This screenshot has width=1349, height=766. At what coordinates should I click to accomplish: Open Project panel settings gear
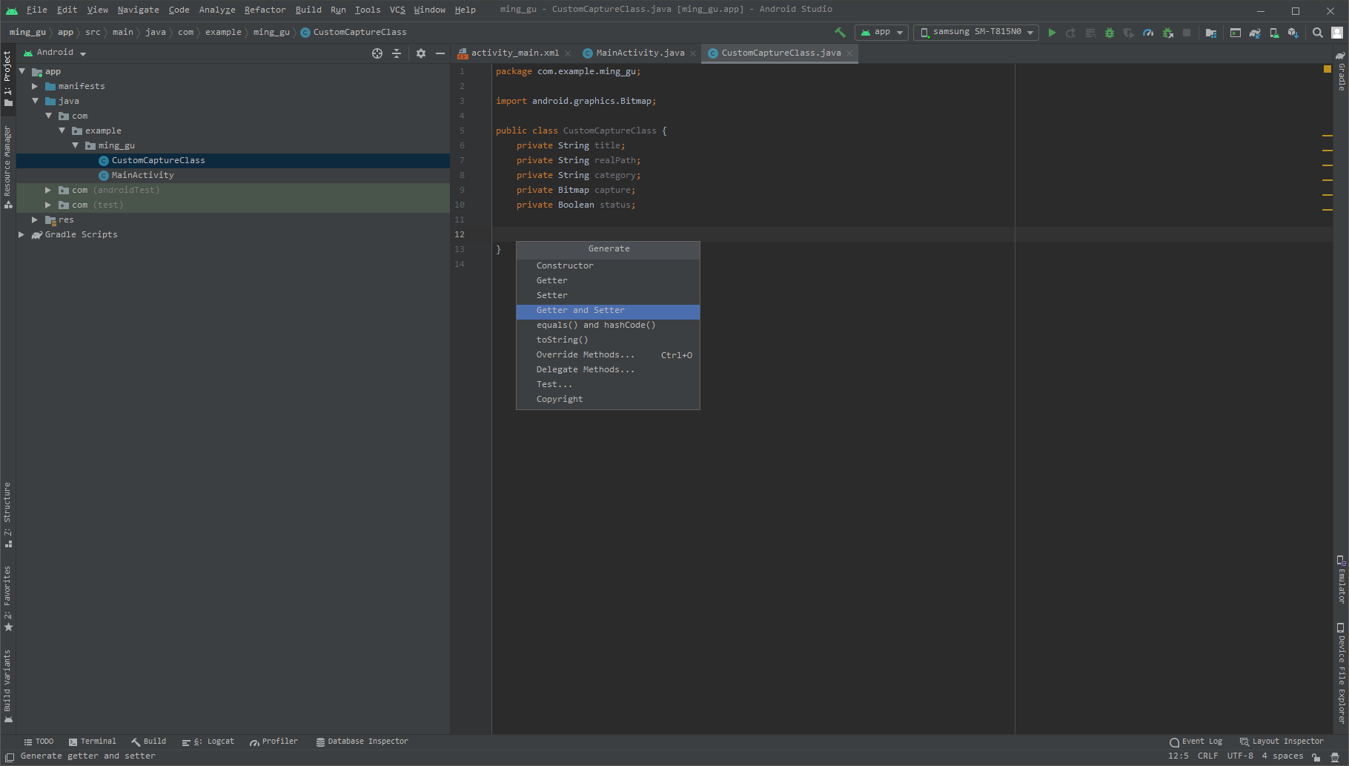tap(421, 53)
